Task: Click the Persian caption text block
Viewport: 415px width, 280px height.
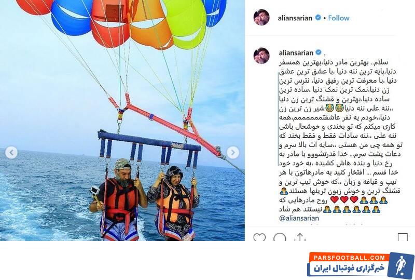Action: (340, 136)
